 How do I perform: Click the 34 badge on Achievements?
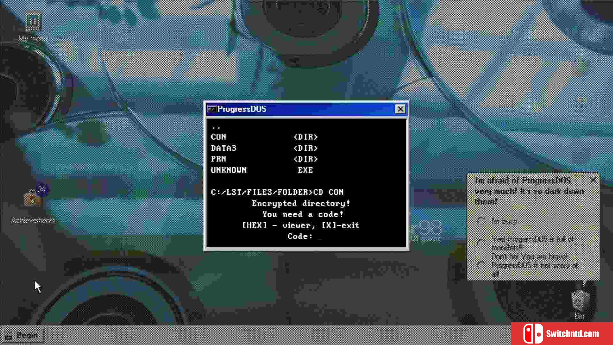42,190
